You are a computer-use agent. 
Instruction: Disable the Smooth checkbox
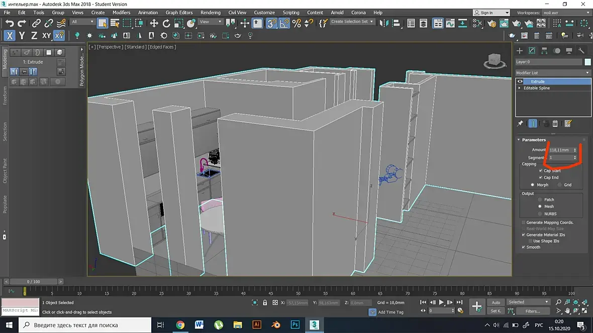(523, 247)
